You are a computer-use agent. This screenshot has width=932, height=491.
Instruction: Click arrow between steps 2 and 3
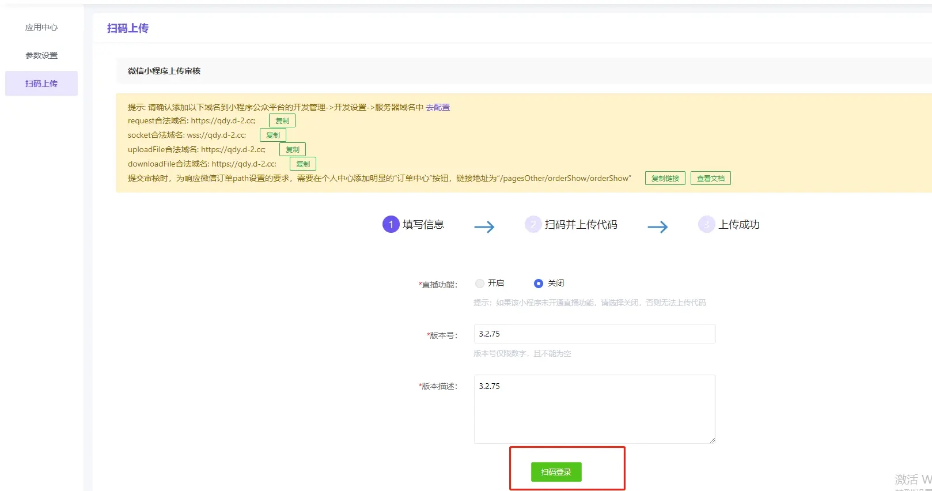coord(658,227)
